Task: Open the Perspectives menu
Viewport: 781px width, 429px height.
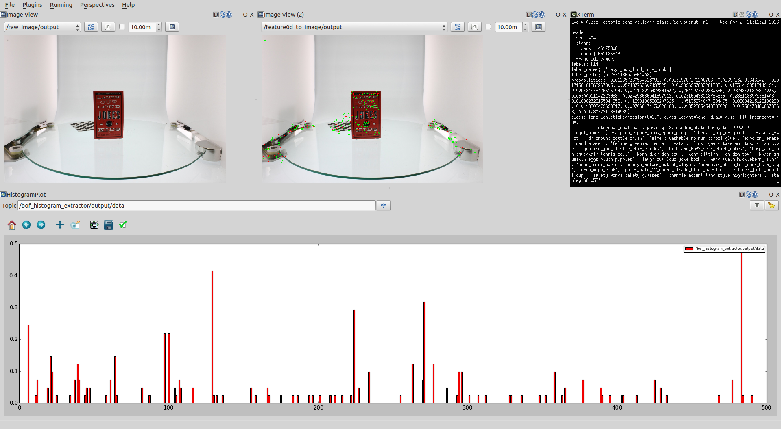Action: click(x=97, y=5)
